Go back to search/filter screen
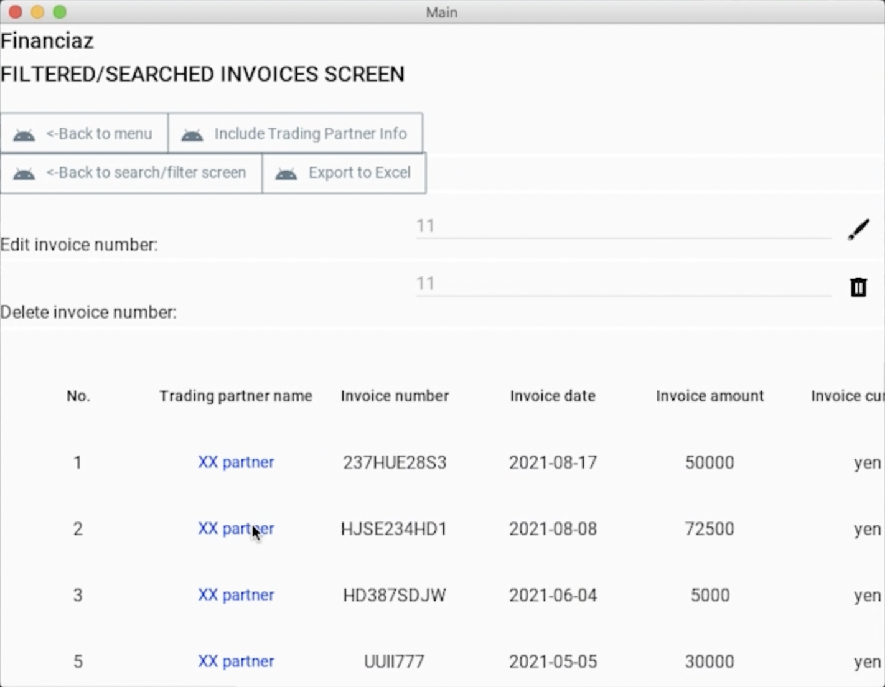The height and width of the screenshot is (687, 885). pos(131,173)
